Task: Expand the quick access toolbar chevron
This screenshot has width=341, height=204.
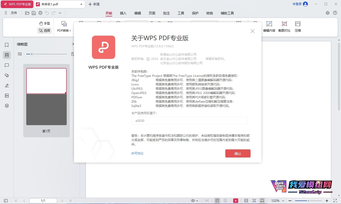Action: pyautogui.click(x=60, y=13)
